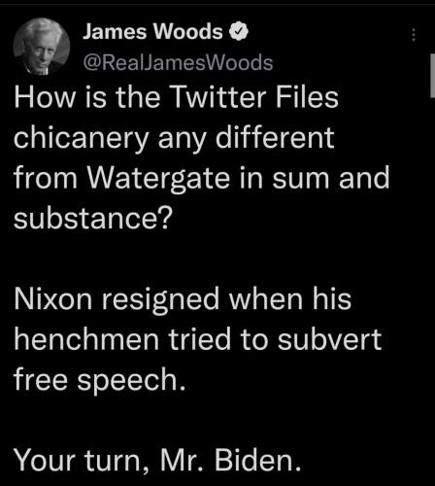Open the tweet's three-dot more options menu

pyautogui.click(x=414, y=35)
